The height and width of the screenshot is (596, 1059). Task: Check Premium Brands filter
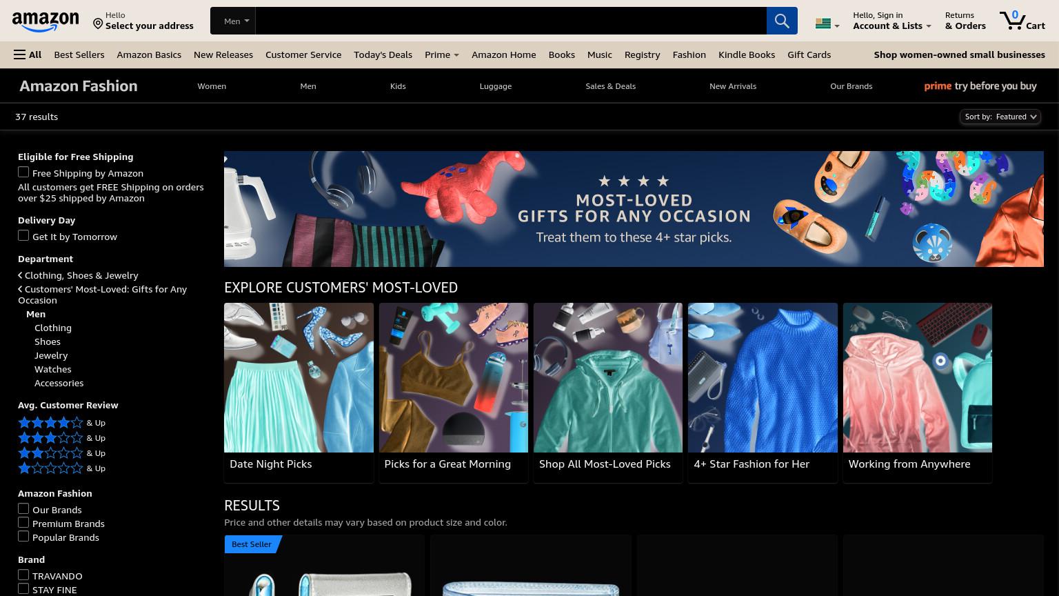click(23, 523)
